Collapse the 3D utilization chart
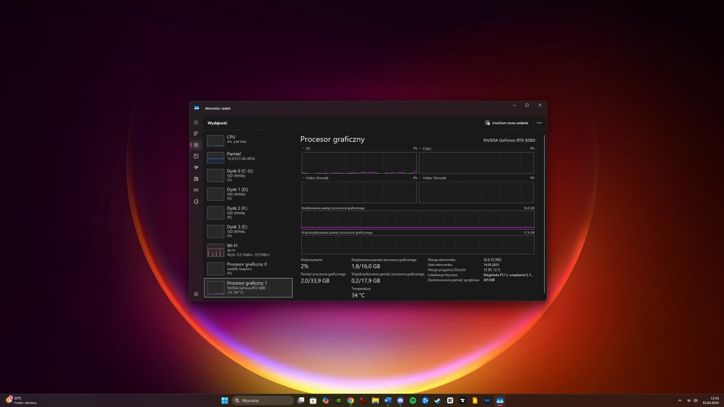The width and height of the screenshot is (724, 407). 302,148
